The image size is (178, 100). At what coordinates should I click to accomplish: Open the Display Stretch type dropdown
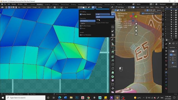point(103,14)
